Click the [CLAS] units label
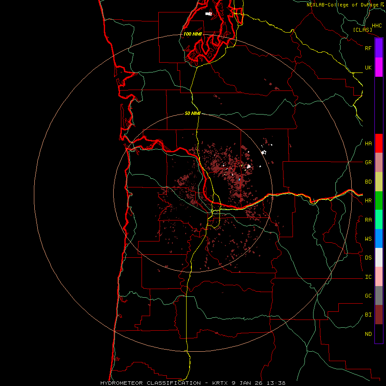This screenshot has width=386, height=386. [362, 30]
